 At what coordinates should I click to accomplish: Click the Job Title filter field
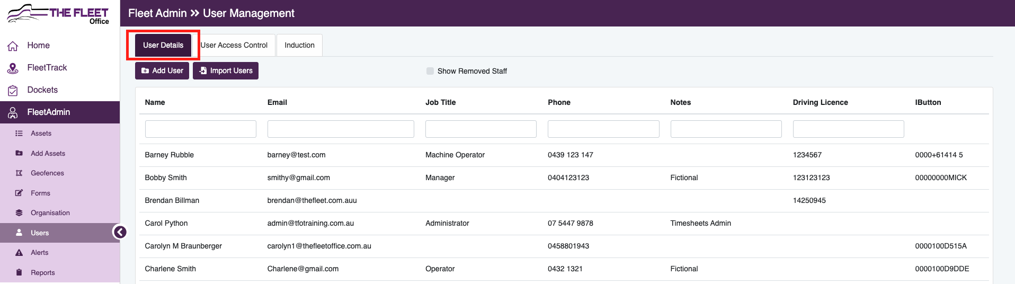pyautogui.click(x=481, y=129)
